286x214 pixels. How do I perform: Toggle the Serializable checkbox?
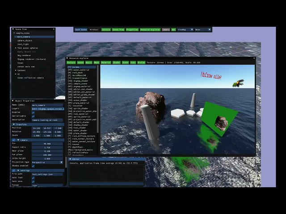(x=33, y=116)
